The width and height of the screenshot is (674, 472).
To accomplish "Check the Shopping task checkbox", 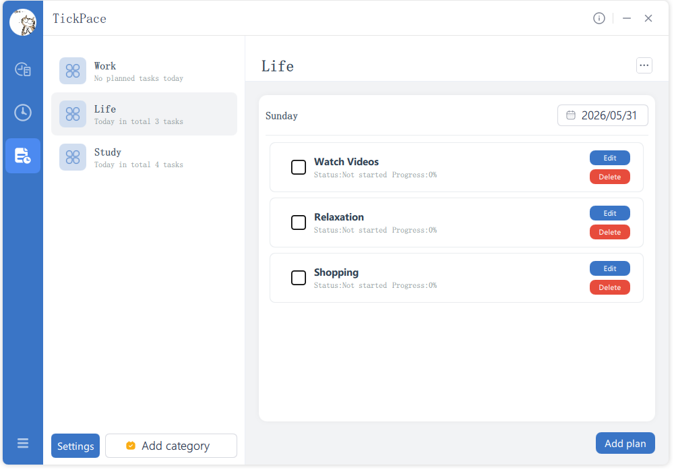I will tap(299, 278).
